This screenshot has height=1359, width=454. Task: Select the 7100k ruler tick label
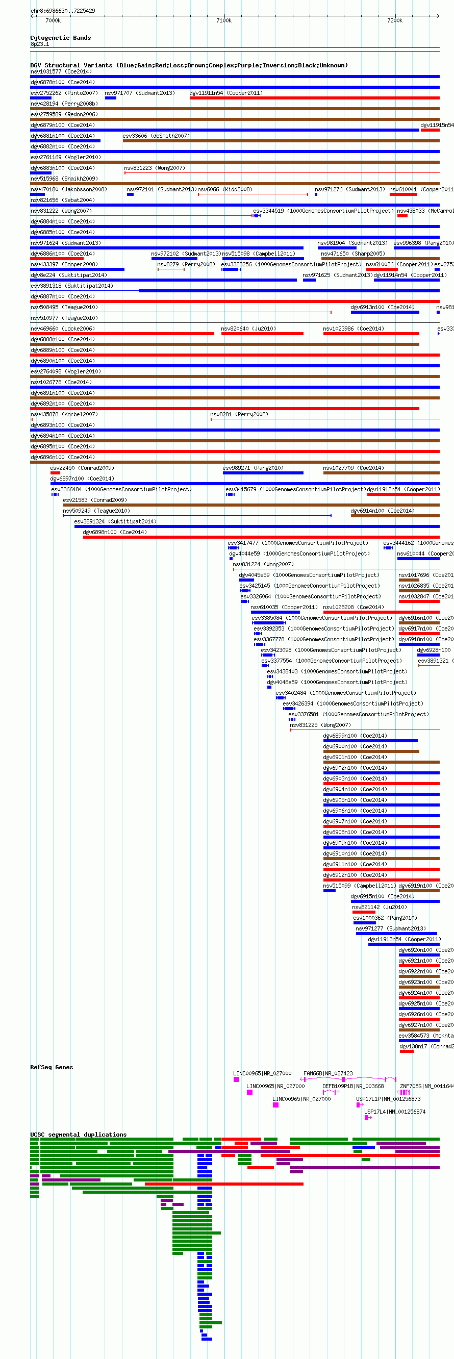[223, 20]
